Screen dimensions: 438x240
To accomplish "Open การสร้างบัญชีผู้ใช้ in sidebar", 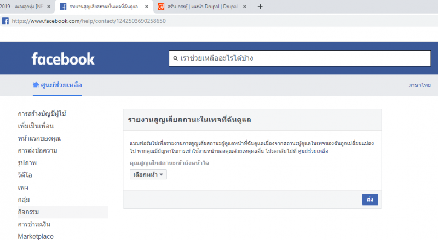I will tap(42, 114).
